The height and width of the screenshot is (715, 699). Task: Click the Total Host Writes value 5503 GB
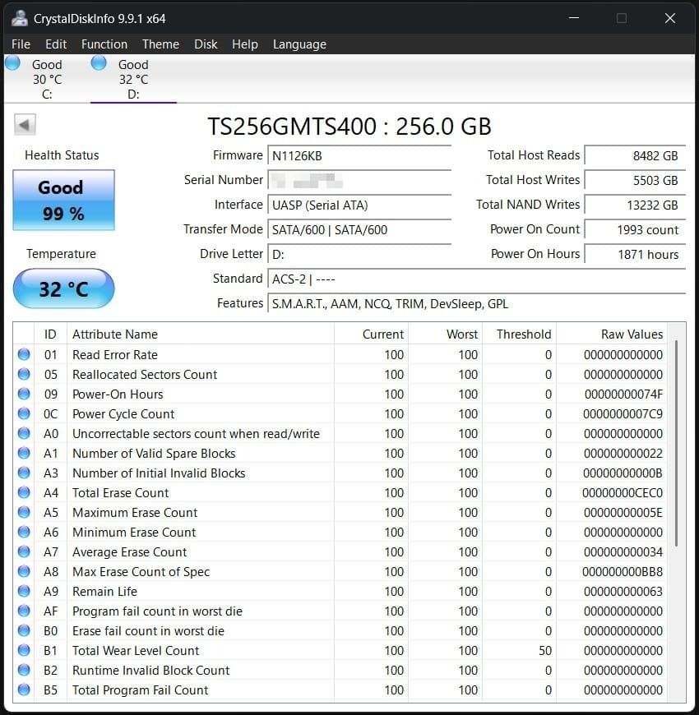pos(635,181)
